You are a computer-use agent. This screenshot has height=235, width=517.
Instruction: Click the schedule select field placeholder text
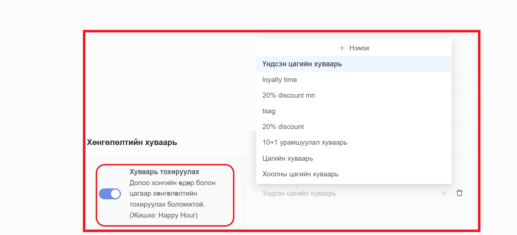[x=299, y=193]
